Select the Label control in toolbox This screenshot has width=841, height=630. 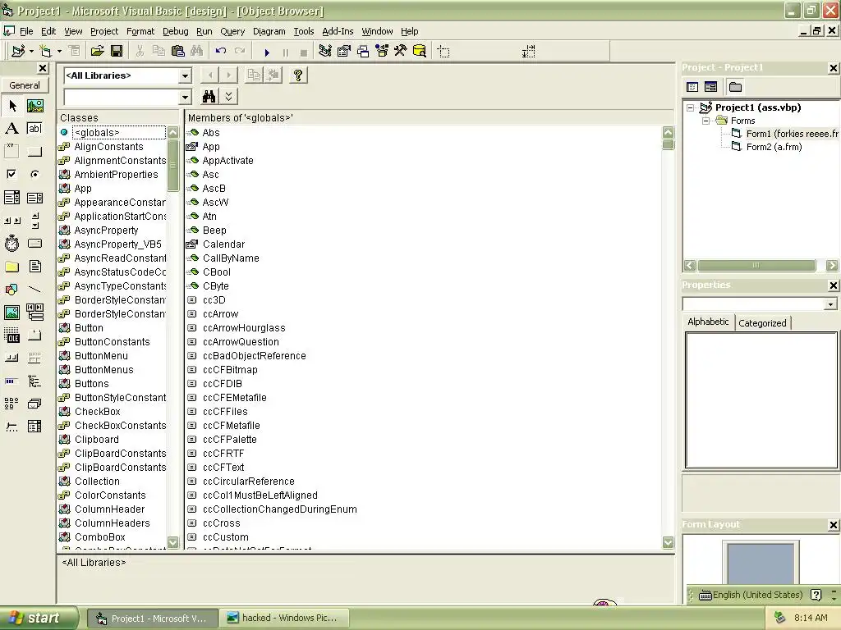(x=11, y=129)
